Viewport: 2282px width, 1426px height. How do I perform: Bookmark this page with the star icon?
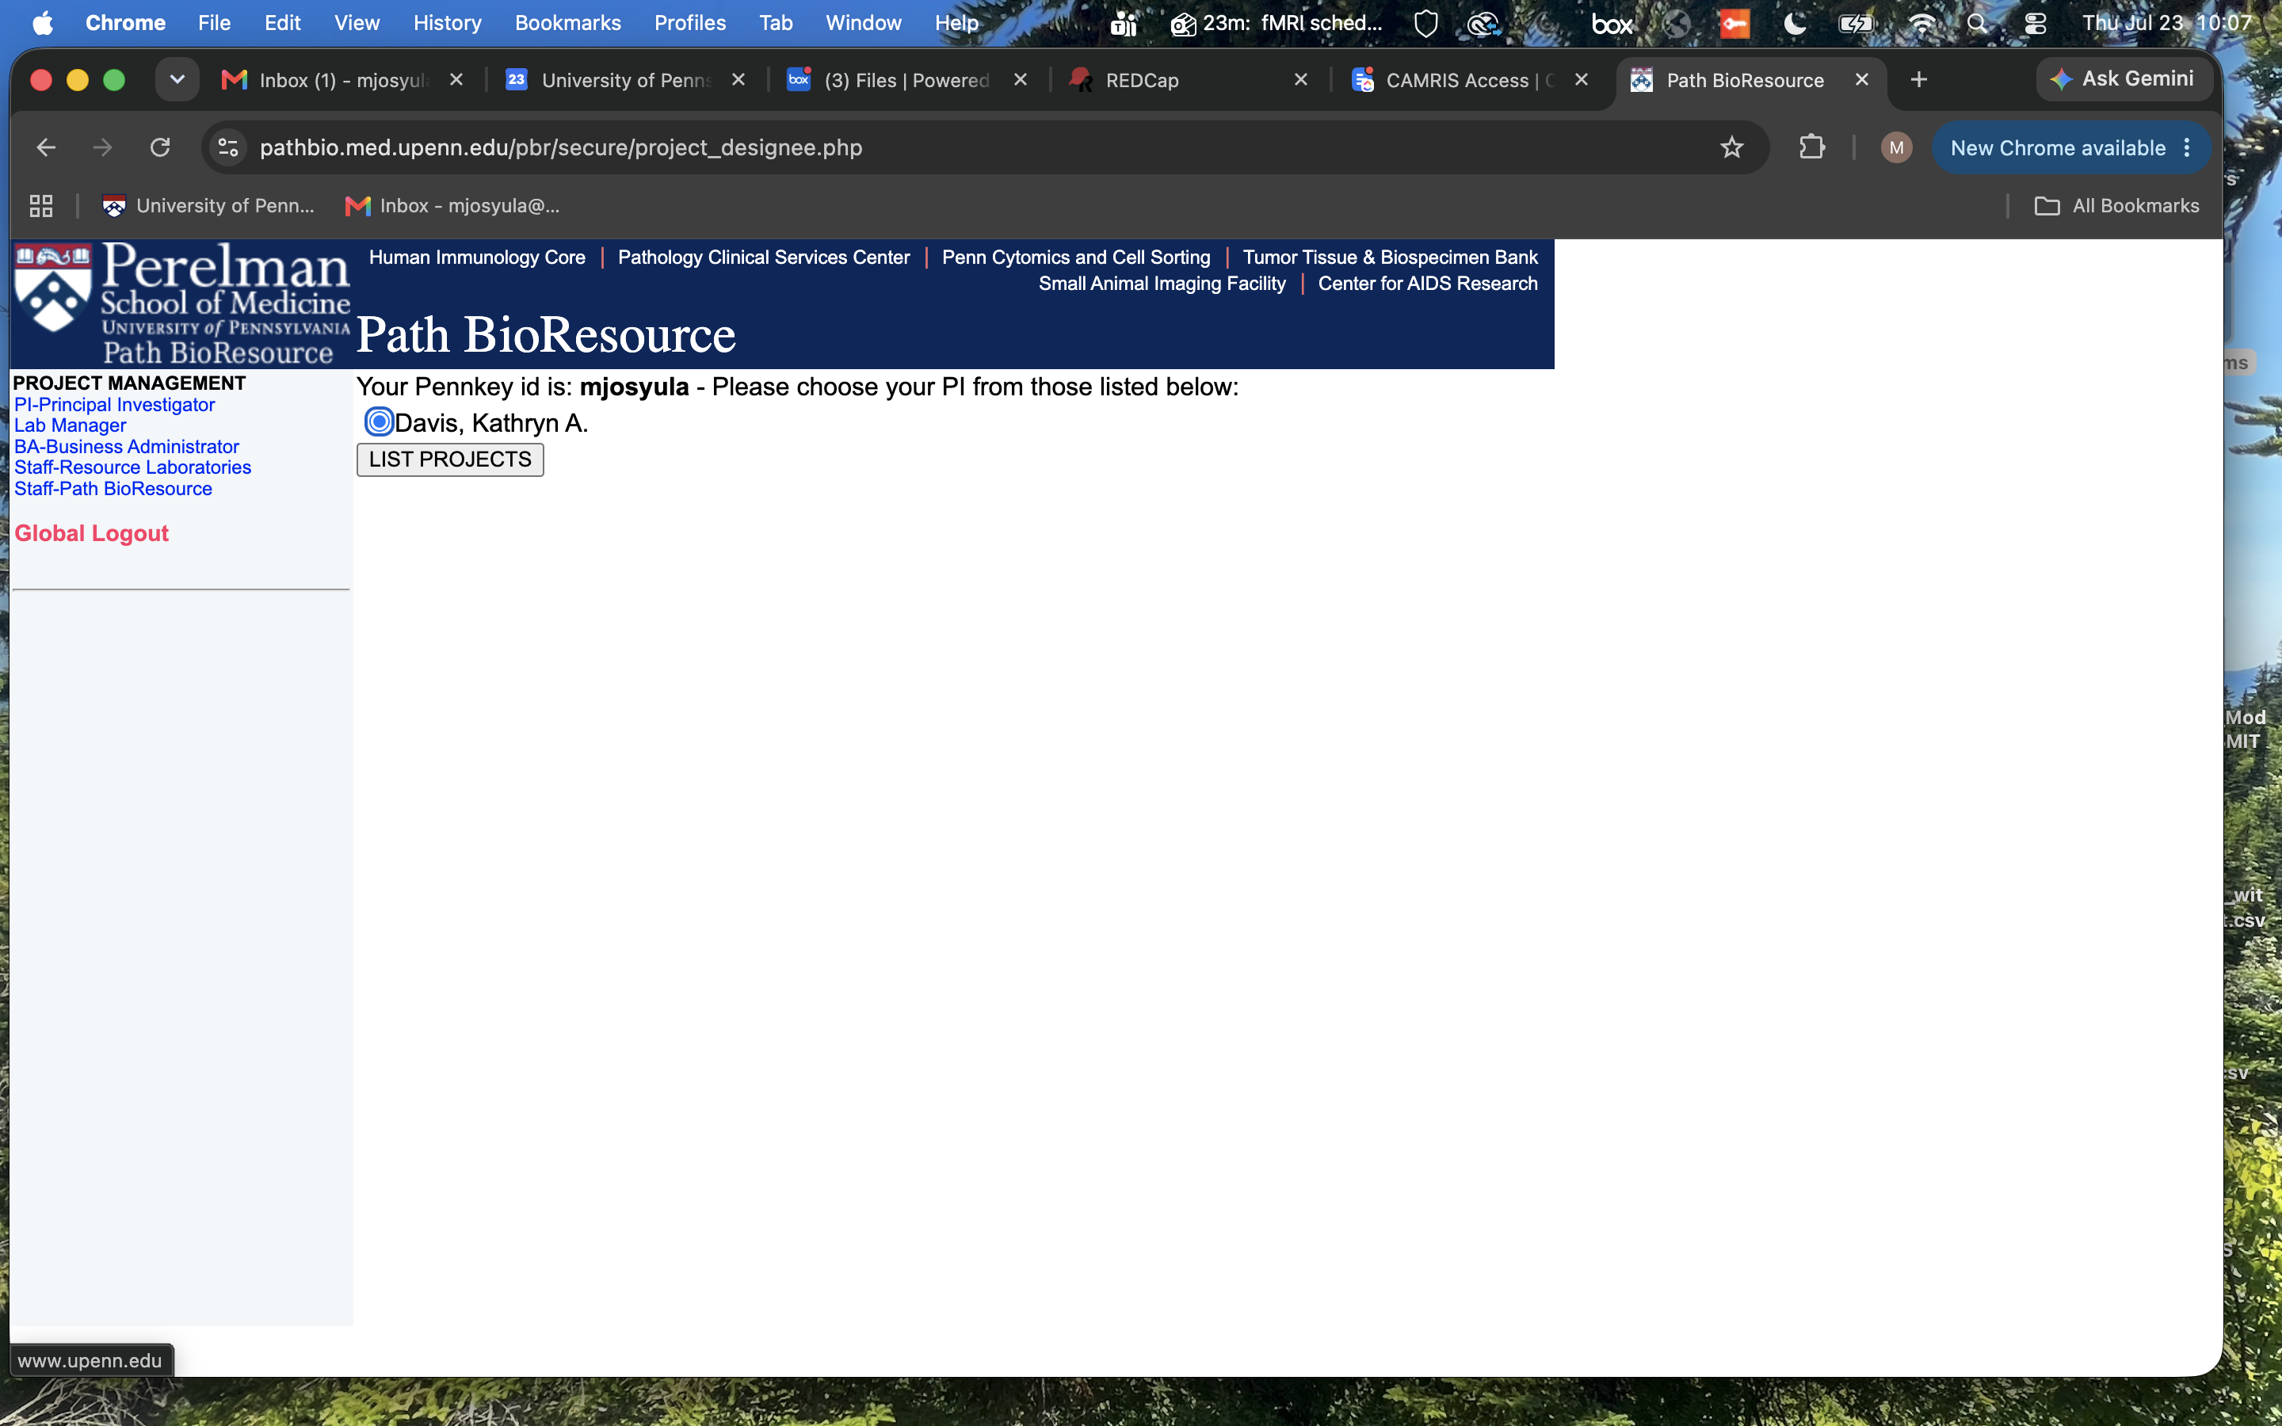(1731, 148)
